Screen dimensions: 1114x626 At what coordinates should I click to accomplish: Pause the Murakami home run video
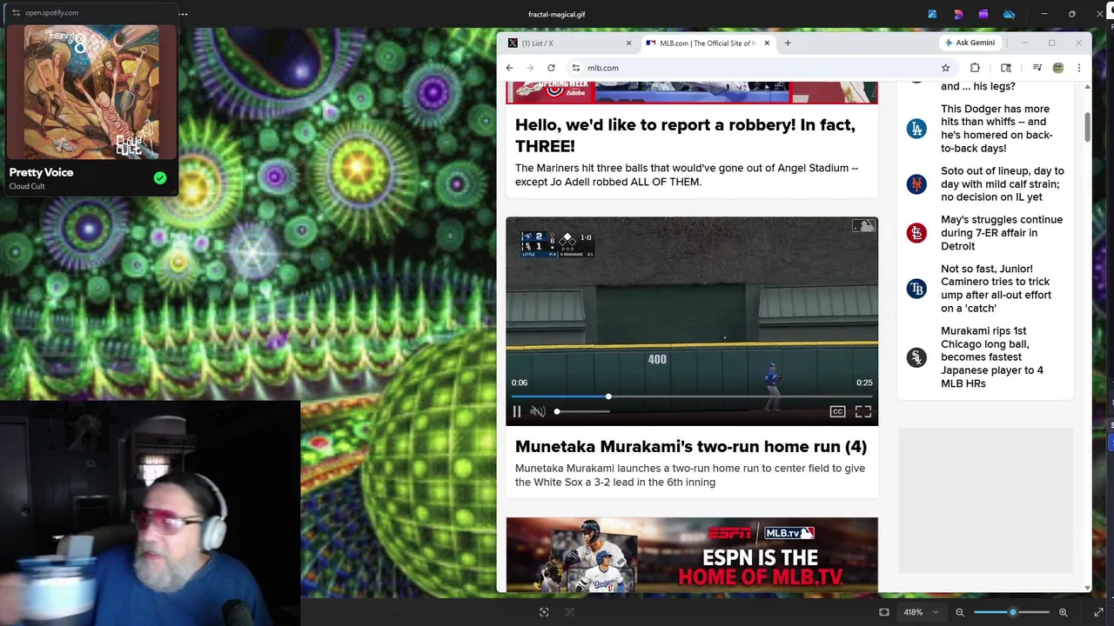click(x=517, y=412)
